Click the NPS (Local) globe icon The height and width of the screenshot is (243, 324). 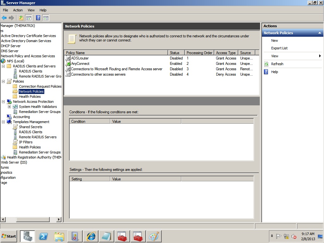coord(3,61)
